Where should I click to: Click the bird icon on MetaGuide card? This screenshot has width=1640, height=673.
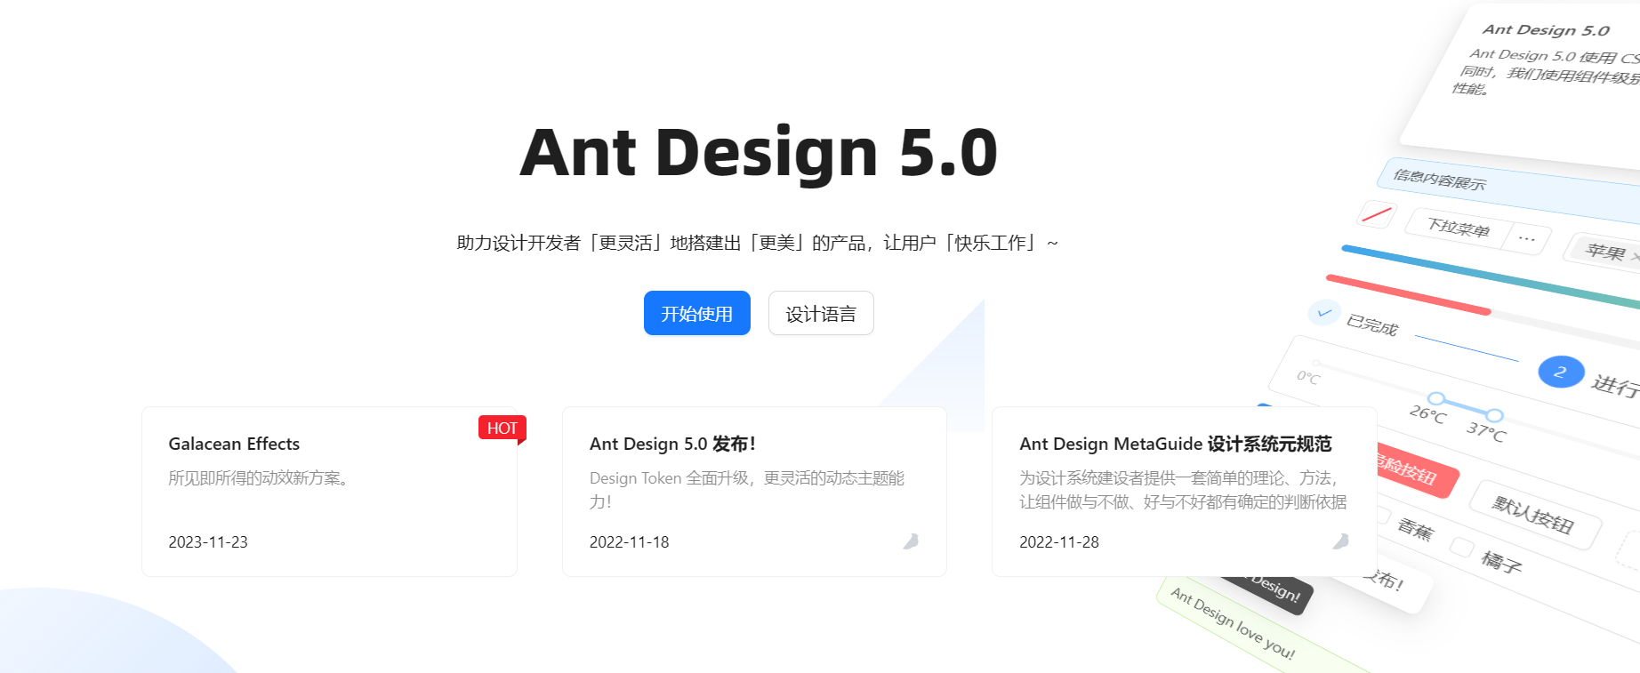pos(1341,541)
